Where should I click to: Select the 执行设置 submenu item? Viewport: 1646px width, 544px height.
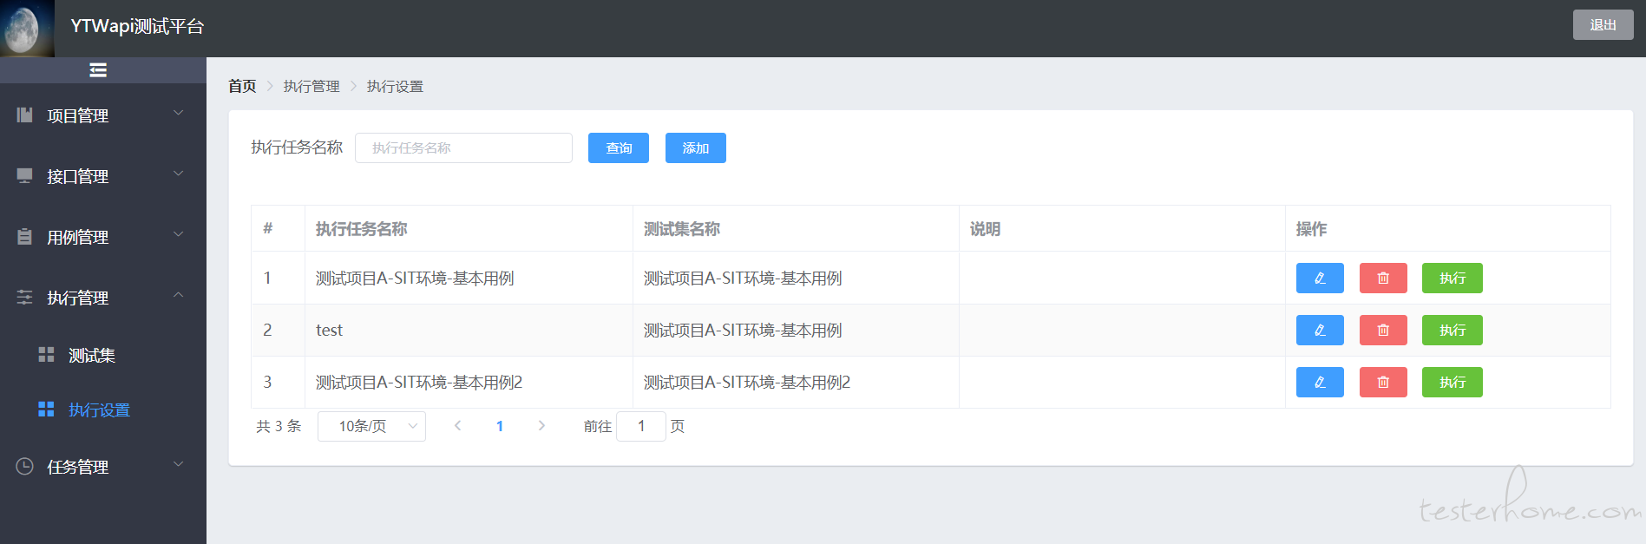point(103,410)
